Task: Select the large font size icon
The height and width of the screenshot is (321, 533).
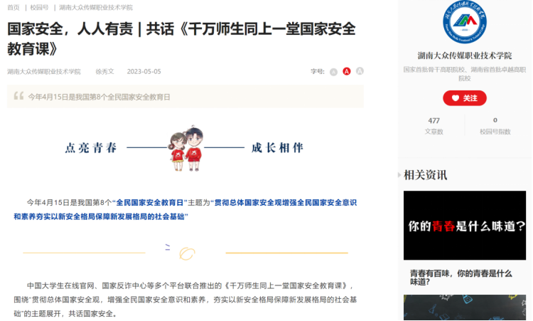Action: pyautogui.click(x=360, y=71)
